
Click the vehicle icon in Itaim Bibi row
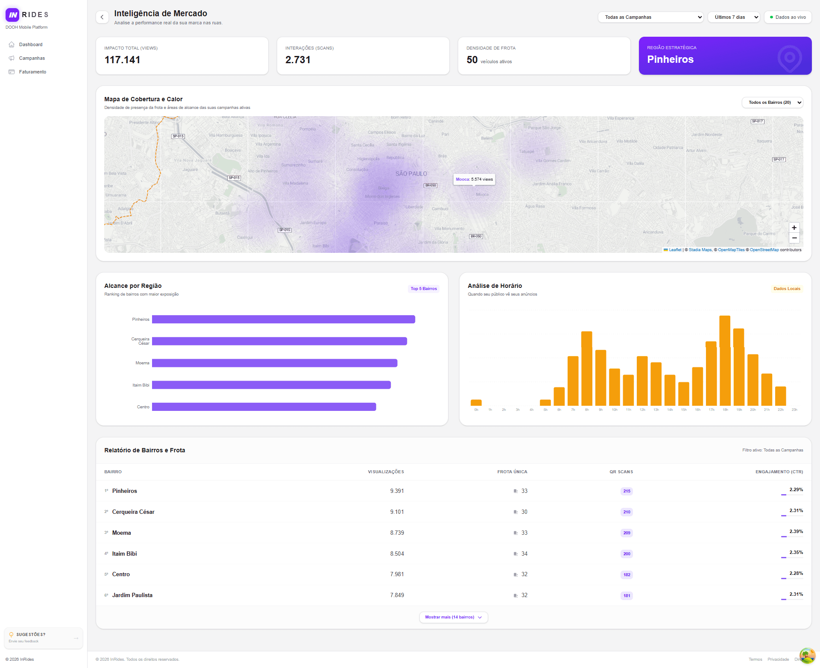pyautogui.click(x=515, y=554)
